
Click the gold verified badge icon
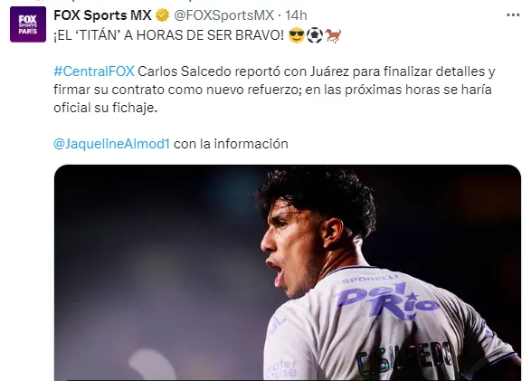[162, 15]
